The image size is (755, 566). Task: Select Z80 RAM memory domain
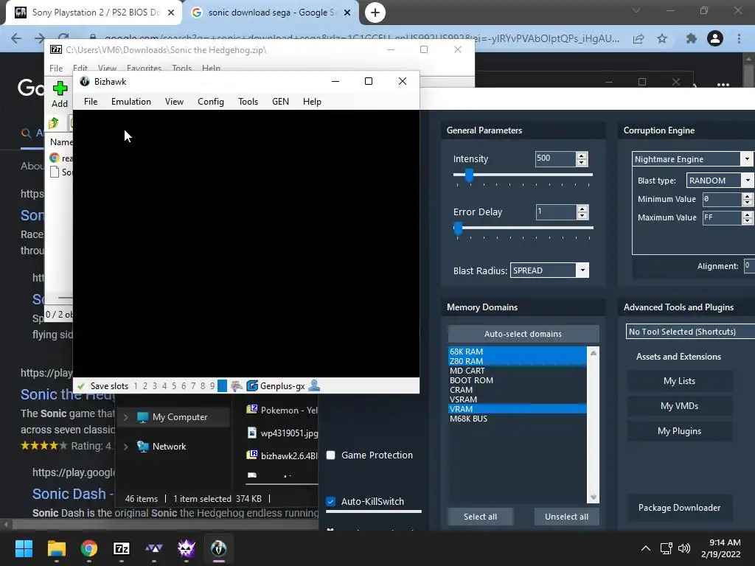(x=517, y=361)
